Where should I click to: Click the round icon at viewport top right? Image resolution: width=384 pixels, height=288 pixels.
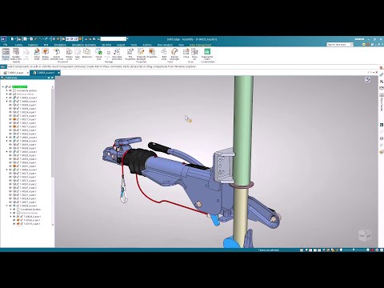pyautogui.click(x=367, y=79)
